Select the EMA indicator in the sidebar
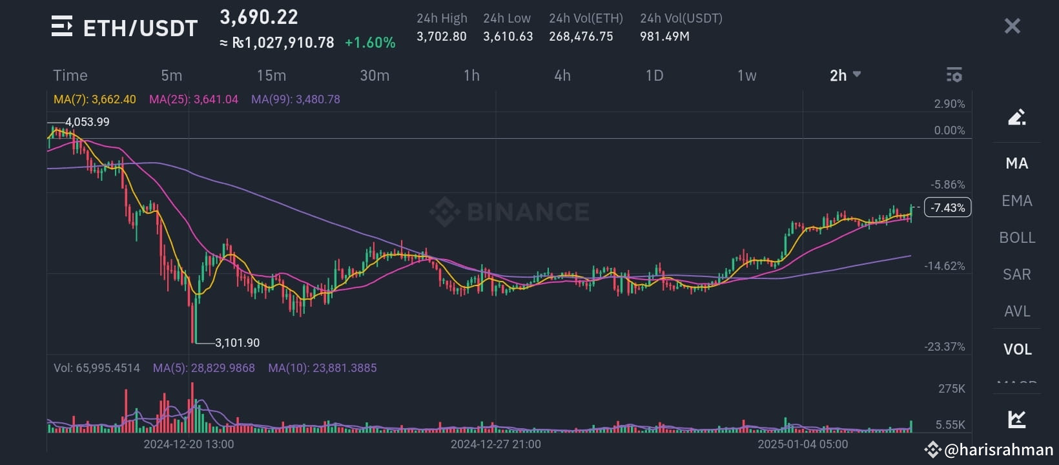1059x465 pixels. tap(1016, 201)
